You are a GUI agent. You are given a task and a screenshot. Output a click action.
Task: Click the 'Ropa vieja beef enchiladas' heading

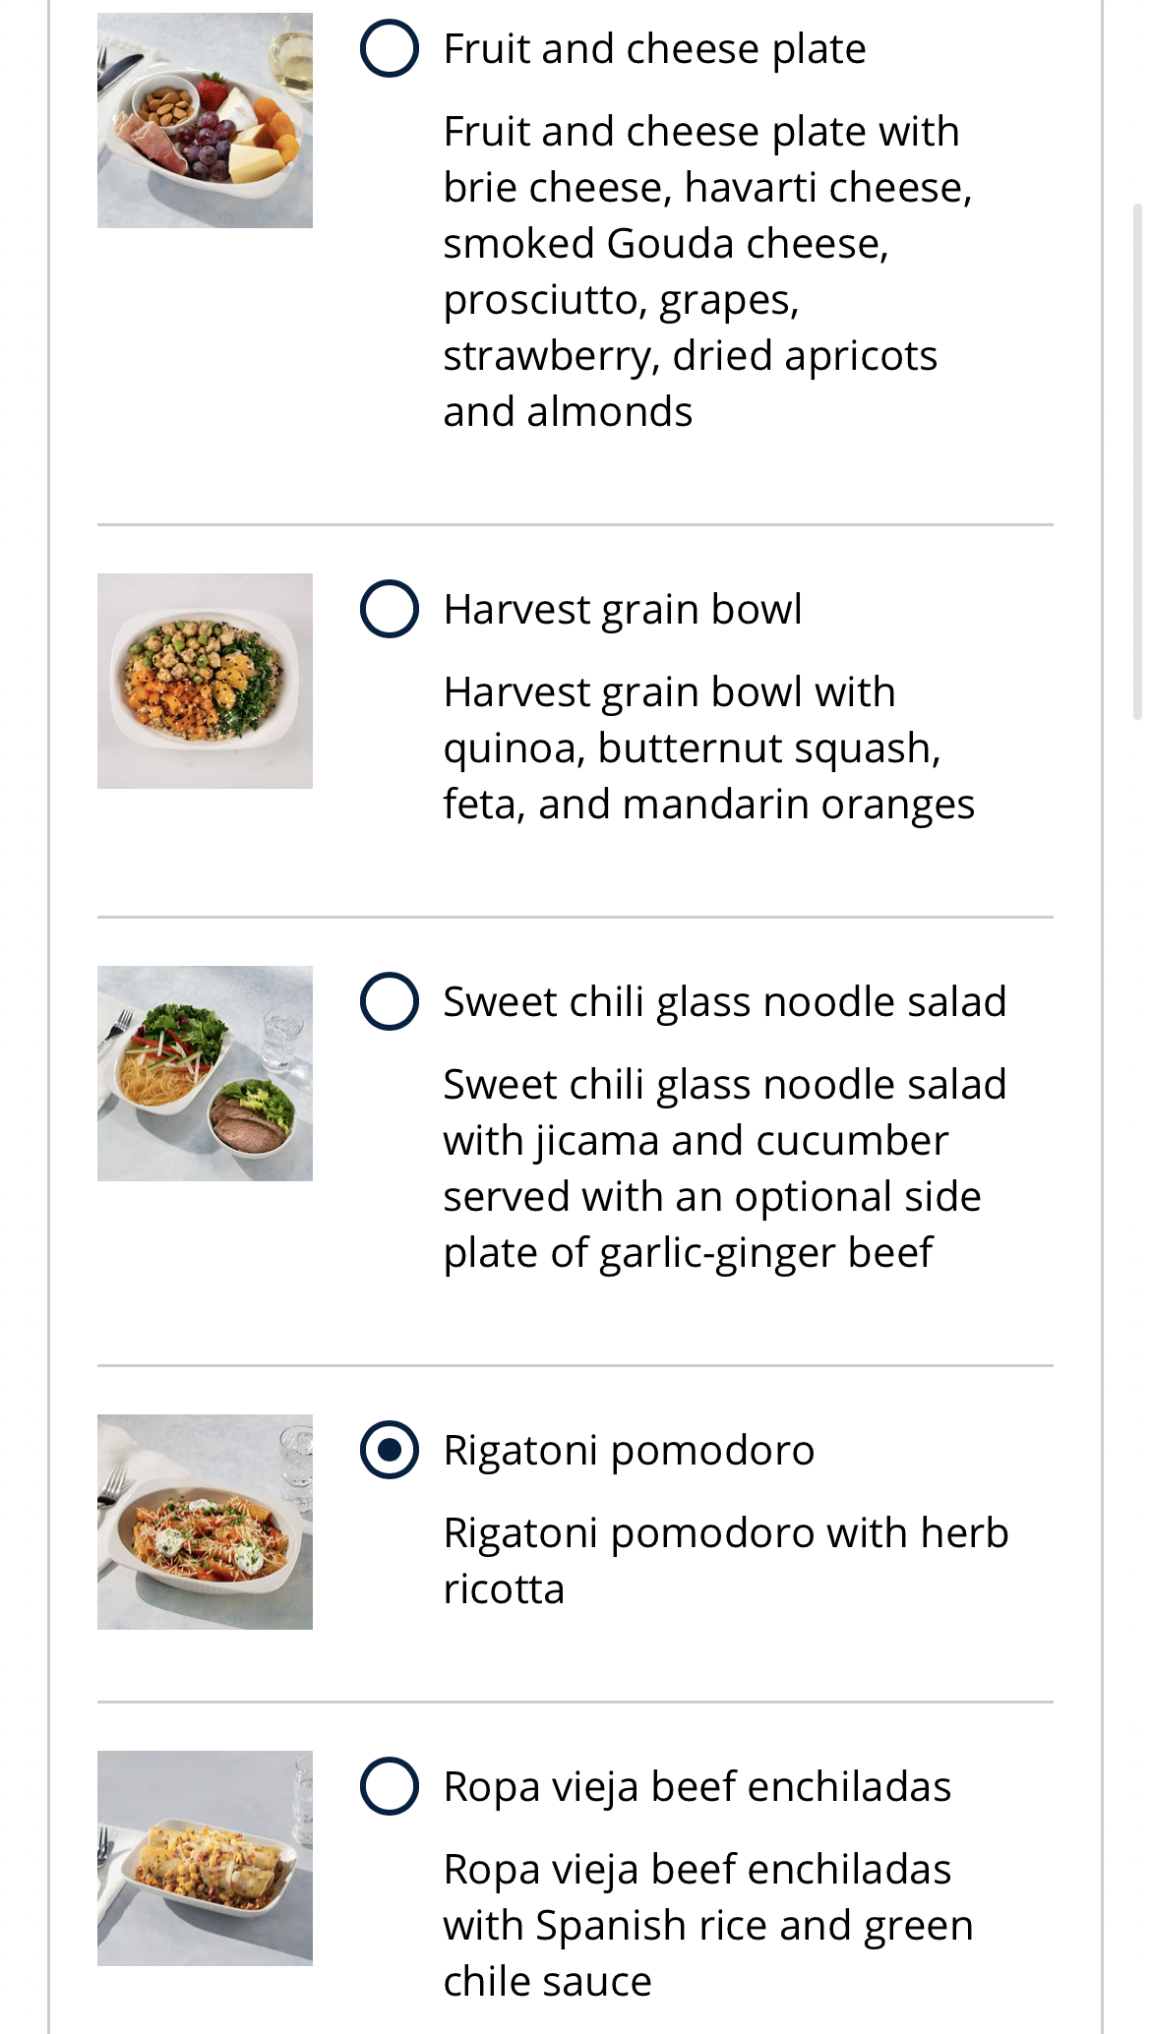coord(697,1787)
